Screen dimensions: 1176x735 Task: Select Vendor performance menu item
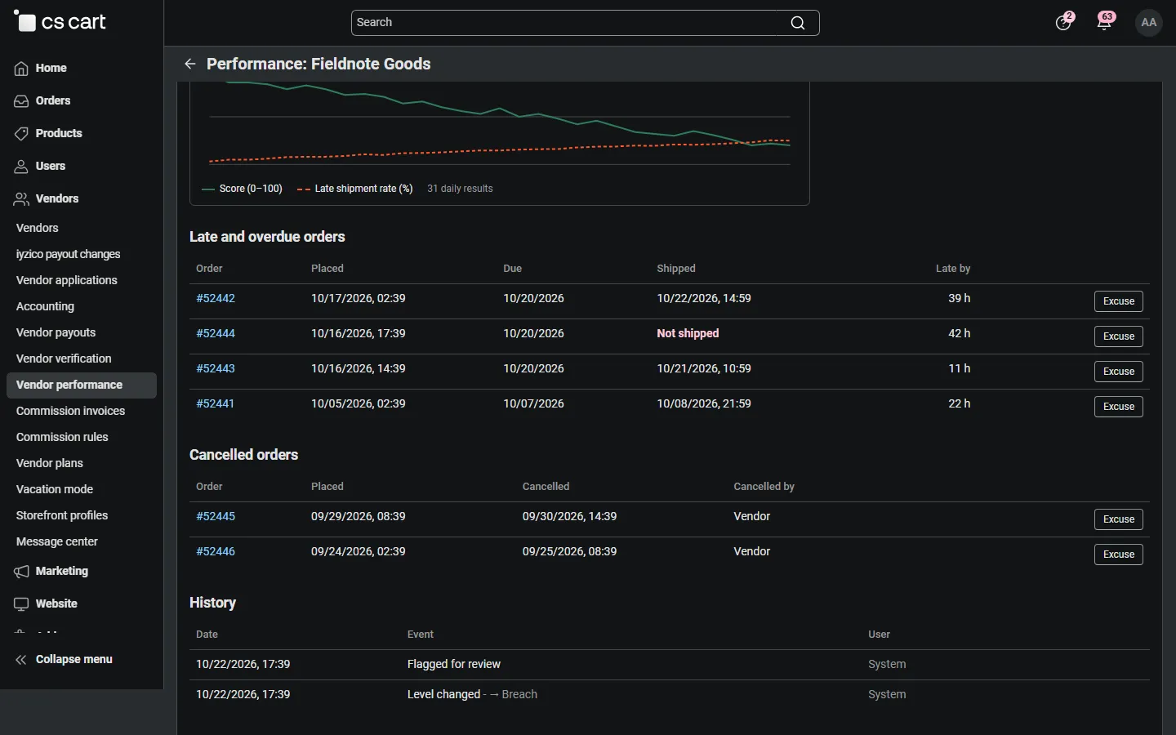tap(82, 385)
